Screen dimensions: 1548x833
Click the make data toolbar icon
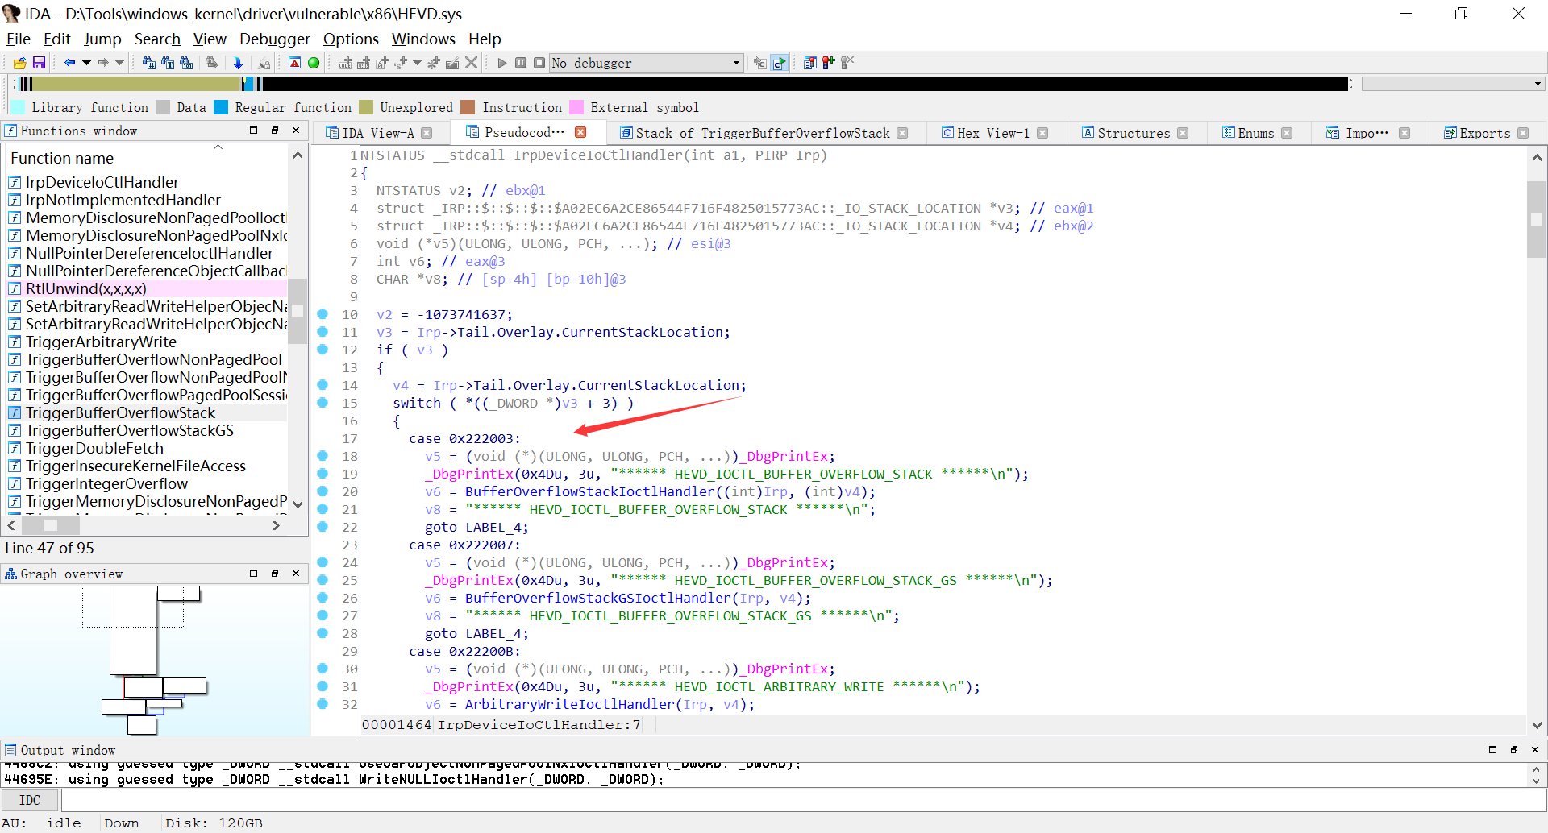(364, 63)
